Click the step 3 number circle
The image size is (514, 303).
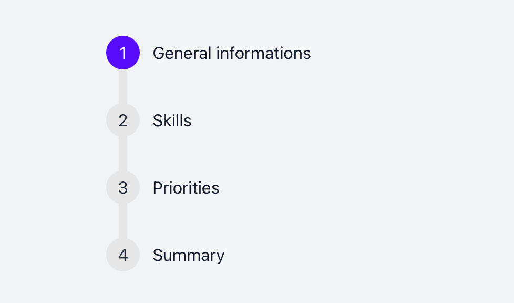click(x=123, y=188)
